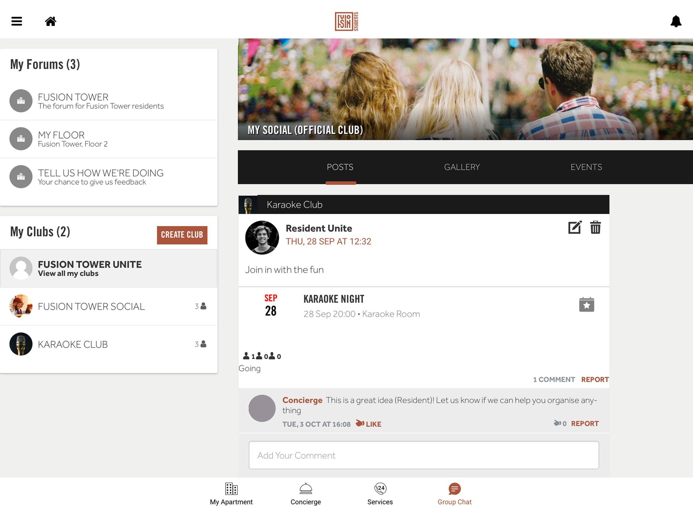
Task: Click the likes count hand icon
Action: pos(557,423)
